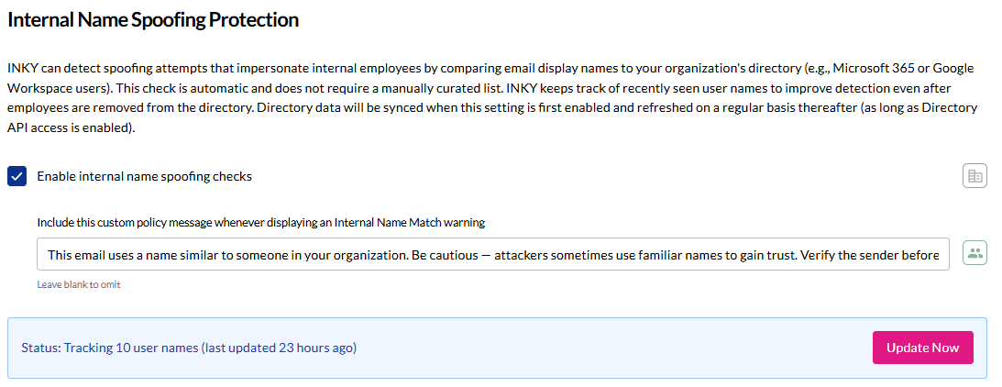Click the 'last updated 23 hours ago' text
The width and height of the screenshot is (1002, 387).
coord(279,348)
